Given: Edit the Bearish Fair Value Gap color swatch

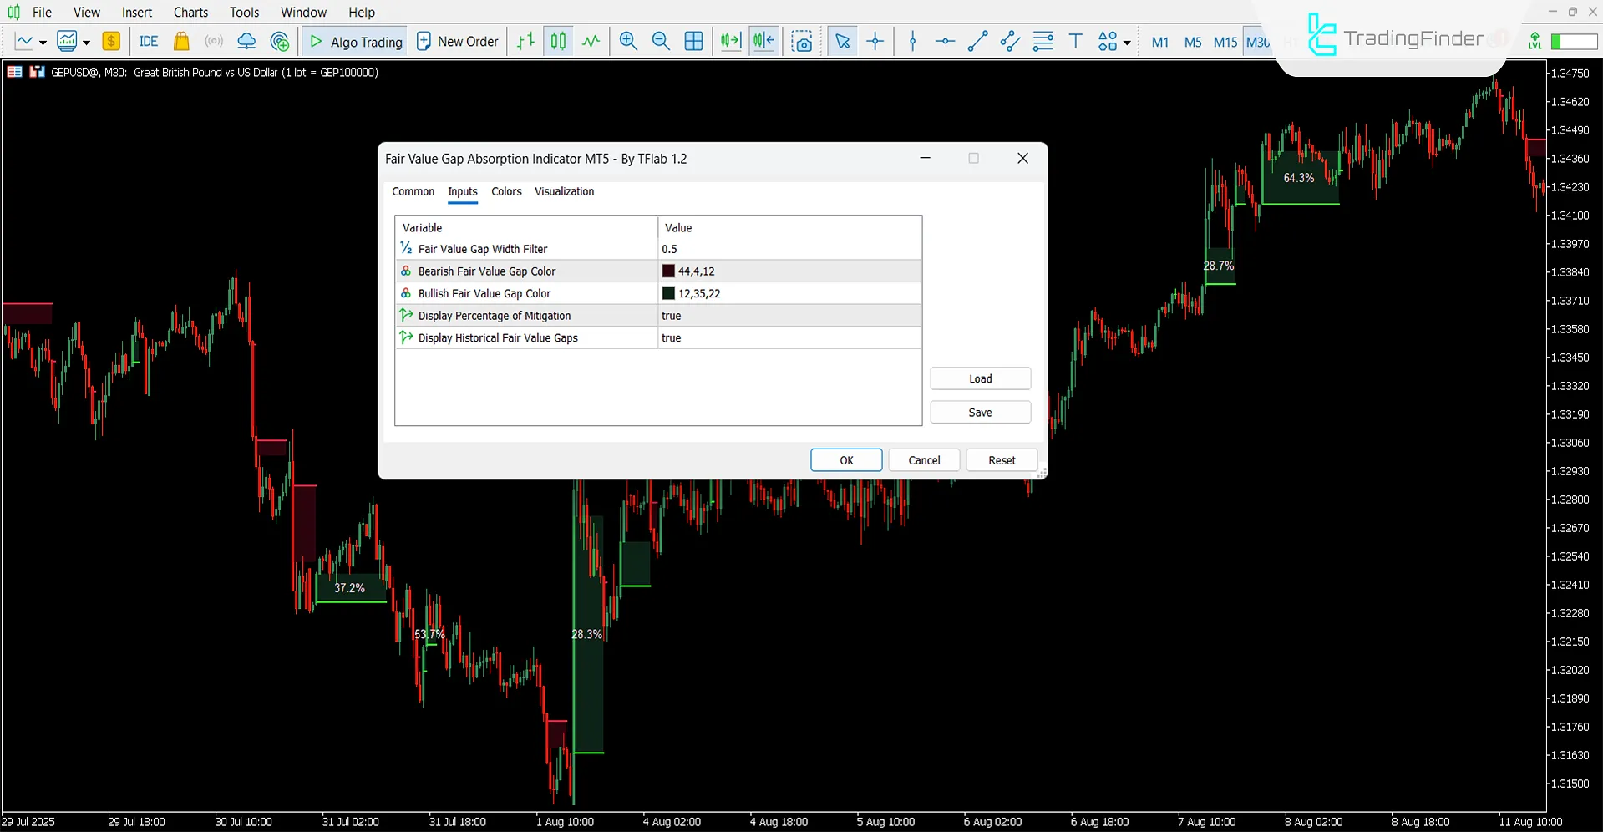Looking at the screenshot, I should pyautogui.click(x=668, y=271).
